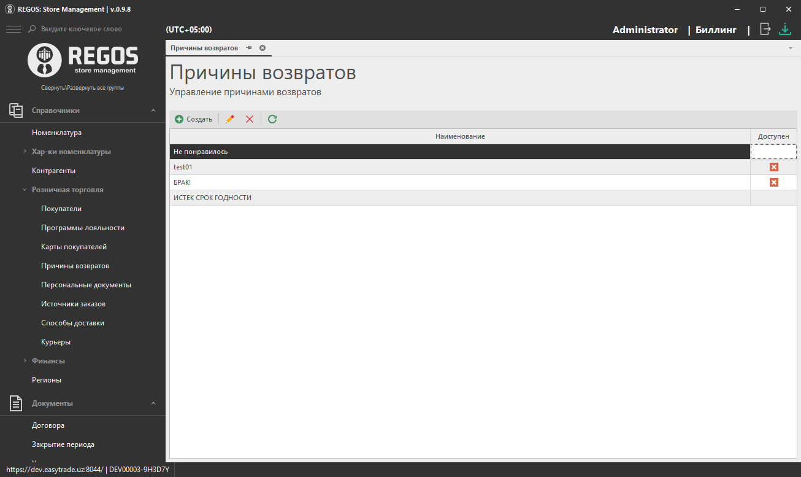The image size is (801, 477).
Task: Collapse the Справочники group
Action: point(153,111)
